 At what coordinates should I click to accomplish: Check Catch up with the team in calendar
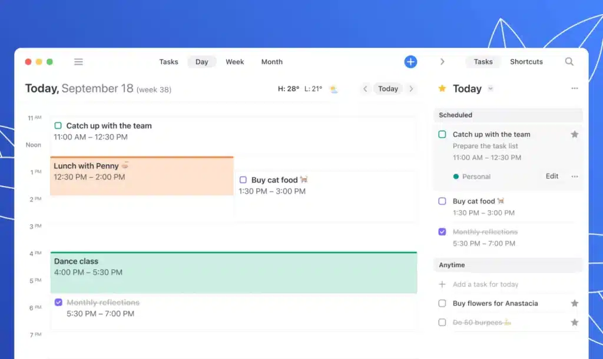click(x=58, y=125)
